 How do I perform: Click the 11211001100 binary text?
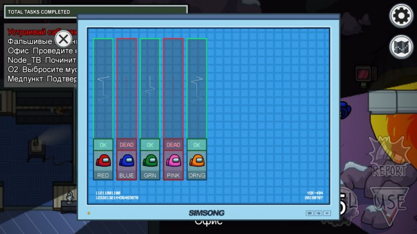(108, 193)
